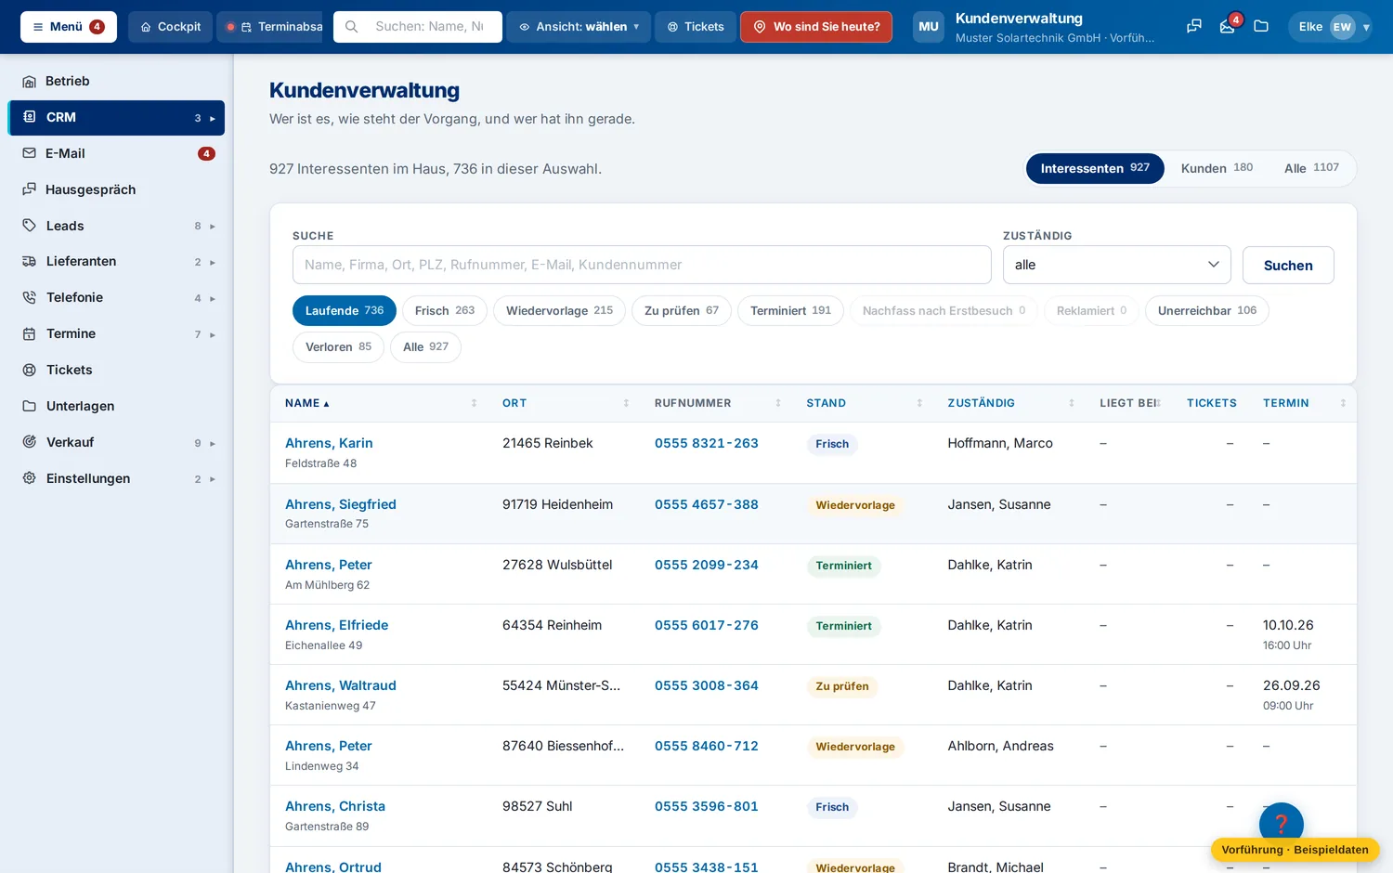1393x873 pixels.
Task: Open the Betrieb section via its building icon
Action: (29, 82)
